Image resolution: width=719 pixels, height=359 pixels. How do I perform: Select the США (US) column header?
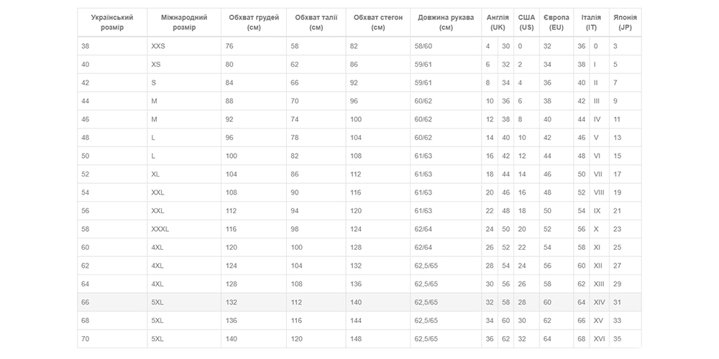(x=526, y=22)
